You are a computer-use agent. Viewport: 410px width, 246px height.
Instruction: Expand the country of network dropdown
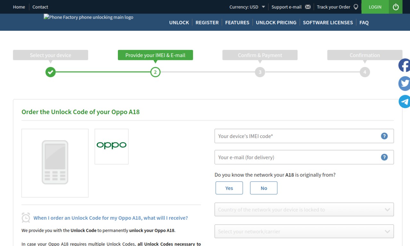click(304, 209)
